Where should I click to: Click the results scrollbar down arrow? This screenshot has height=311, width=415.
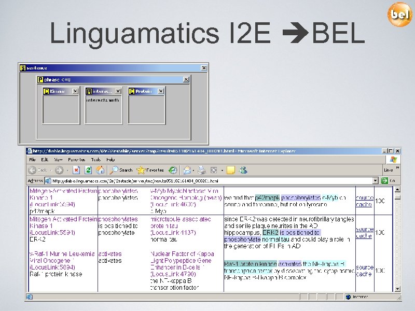(397, 289)
